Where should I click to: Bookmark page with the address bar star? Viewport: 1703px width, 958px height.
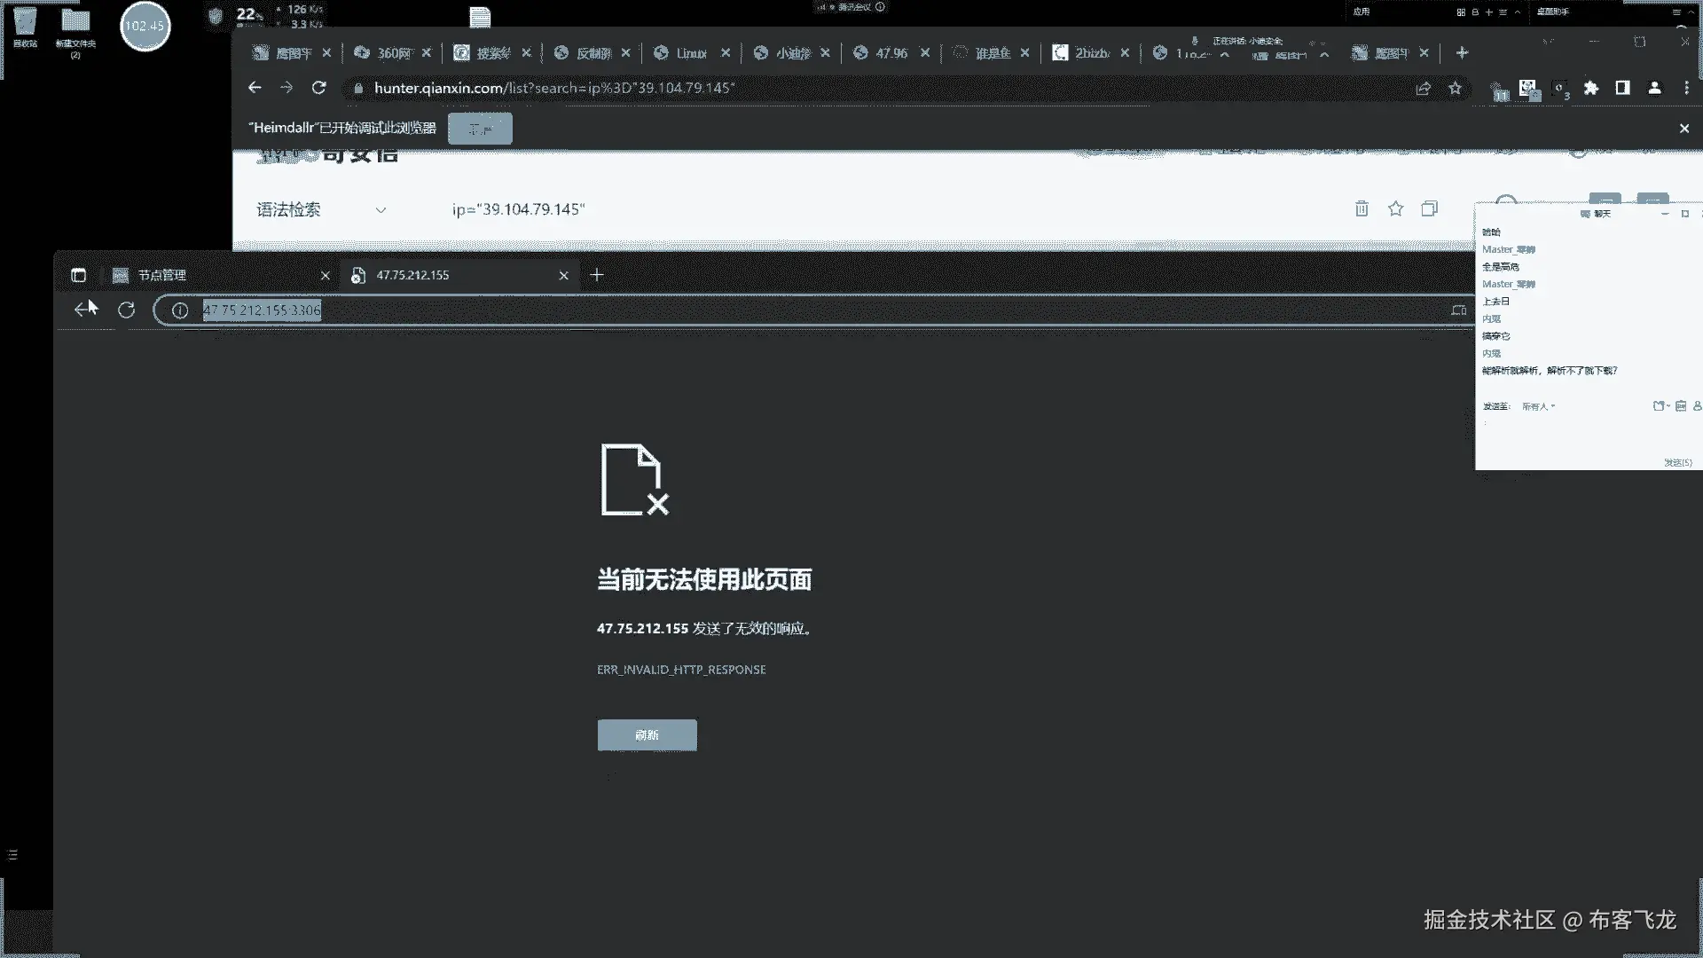[1455, 88]
